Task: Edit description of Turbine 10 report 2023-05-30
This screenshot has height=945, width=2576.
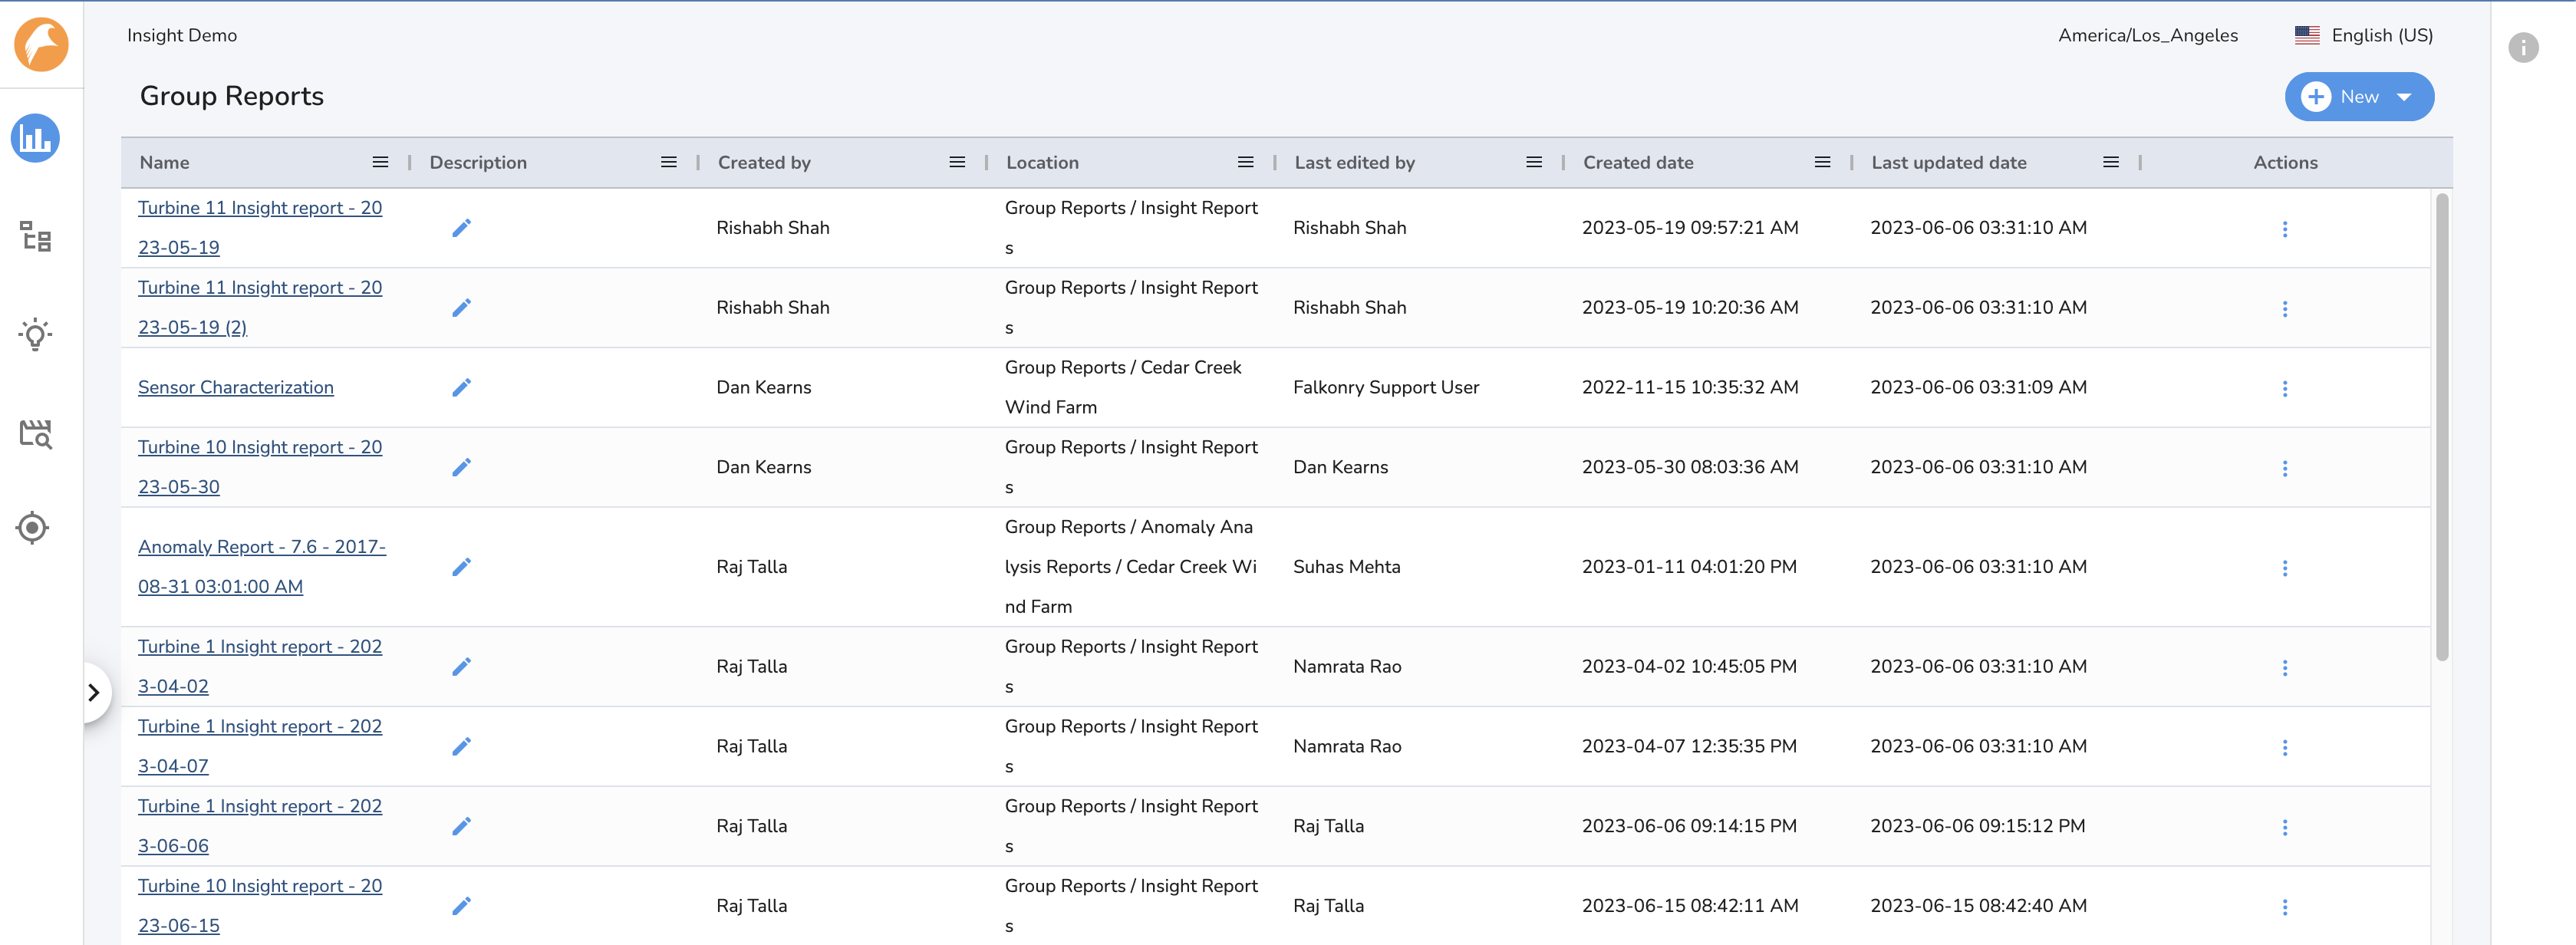Action: (x=461, y=467)
